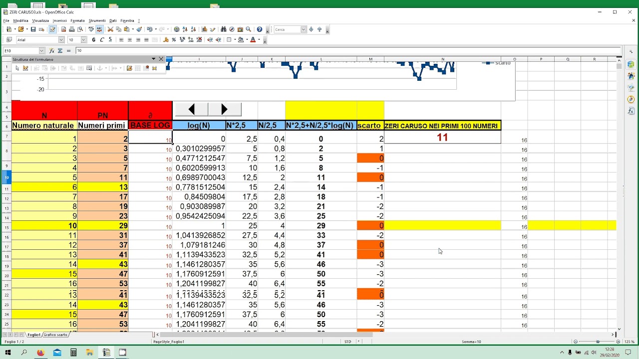Open the Formato menu

[x=77, y=20]
